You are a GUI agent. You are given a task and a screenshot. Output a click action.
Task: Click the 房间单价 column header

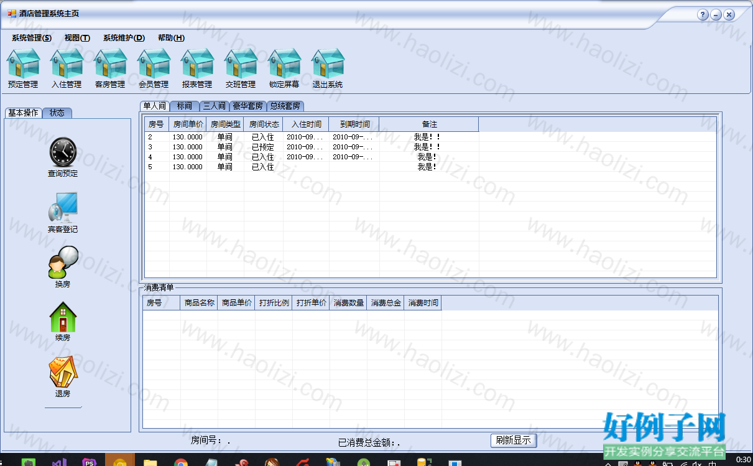tap(188, 124)
